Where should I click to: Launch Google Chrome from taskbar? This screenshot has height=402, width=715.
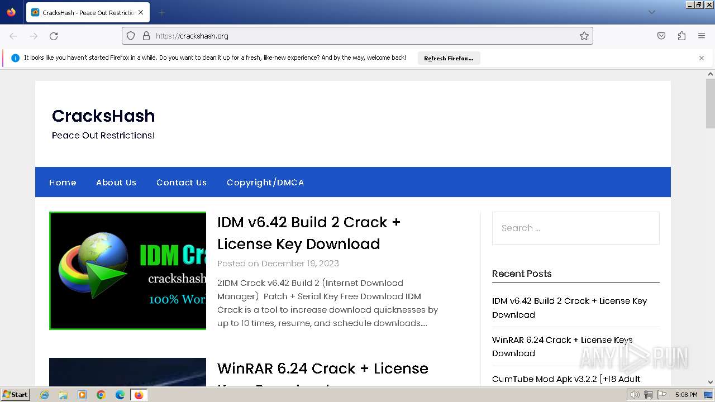(101, 395)
